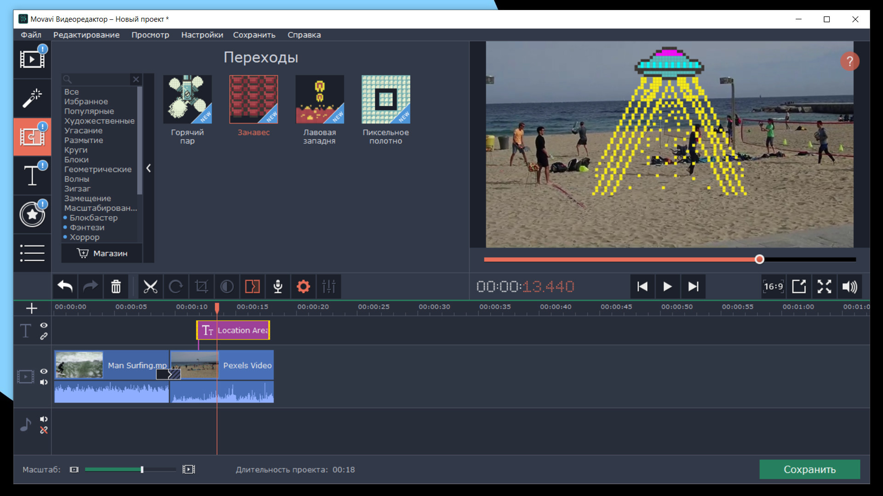883x496 pixels.
Task: Open the crop tool in toolbar
Action: point(201,287)
